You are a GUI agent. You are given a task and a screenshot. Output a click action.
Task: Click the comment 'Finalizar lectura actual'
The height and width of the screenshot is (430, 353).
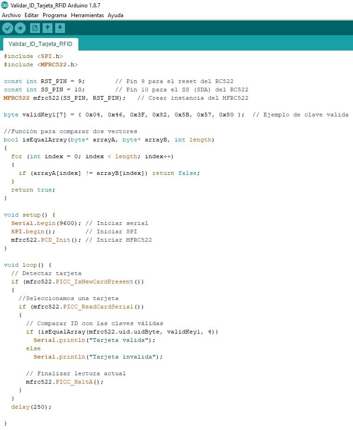tap(76, 374)
